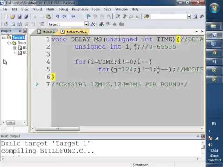This screenshot has width=223, height=167.
Task: Open the File menu
Action: pyautogui.click(x=5, y=9)
